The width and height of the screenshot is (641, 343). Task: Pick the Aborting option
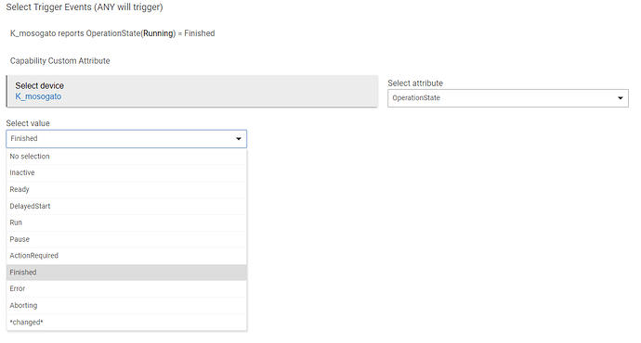pos(126,306)
